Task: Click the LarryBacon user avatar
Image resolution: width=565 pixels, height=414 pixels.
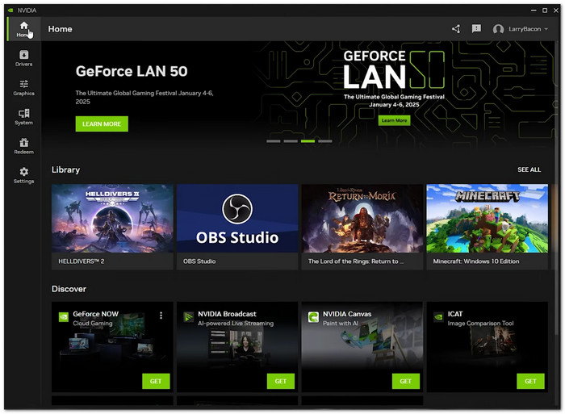Action: coord(498,29)
